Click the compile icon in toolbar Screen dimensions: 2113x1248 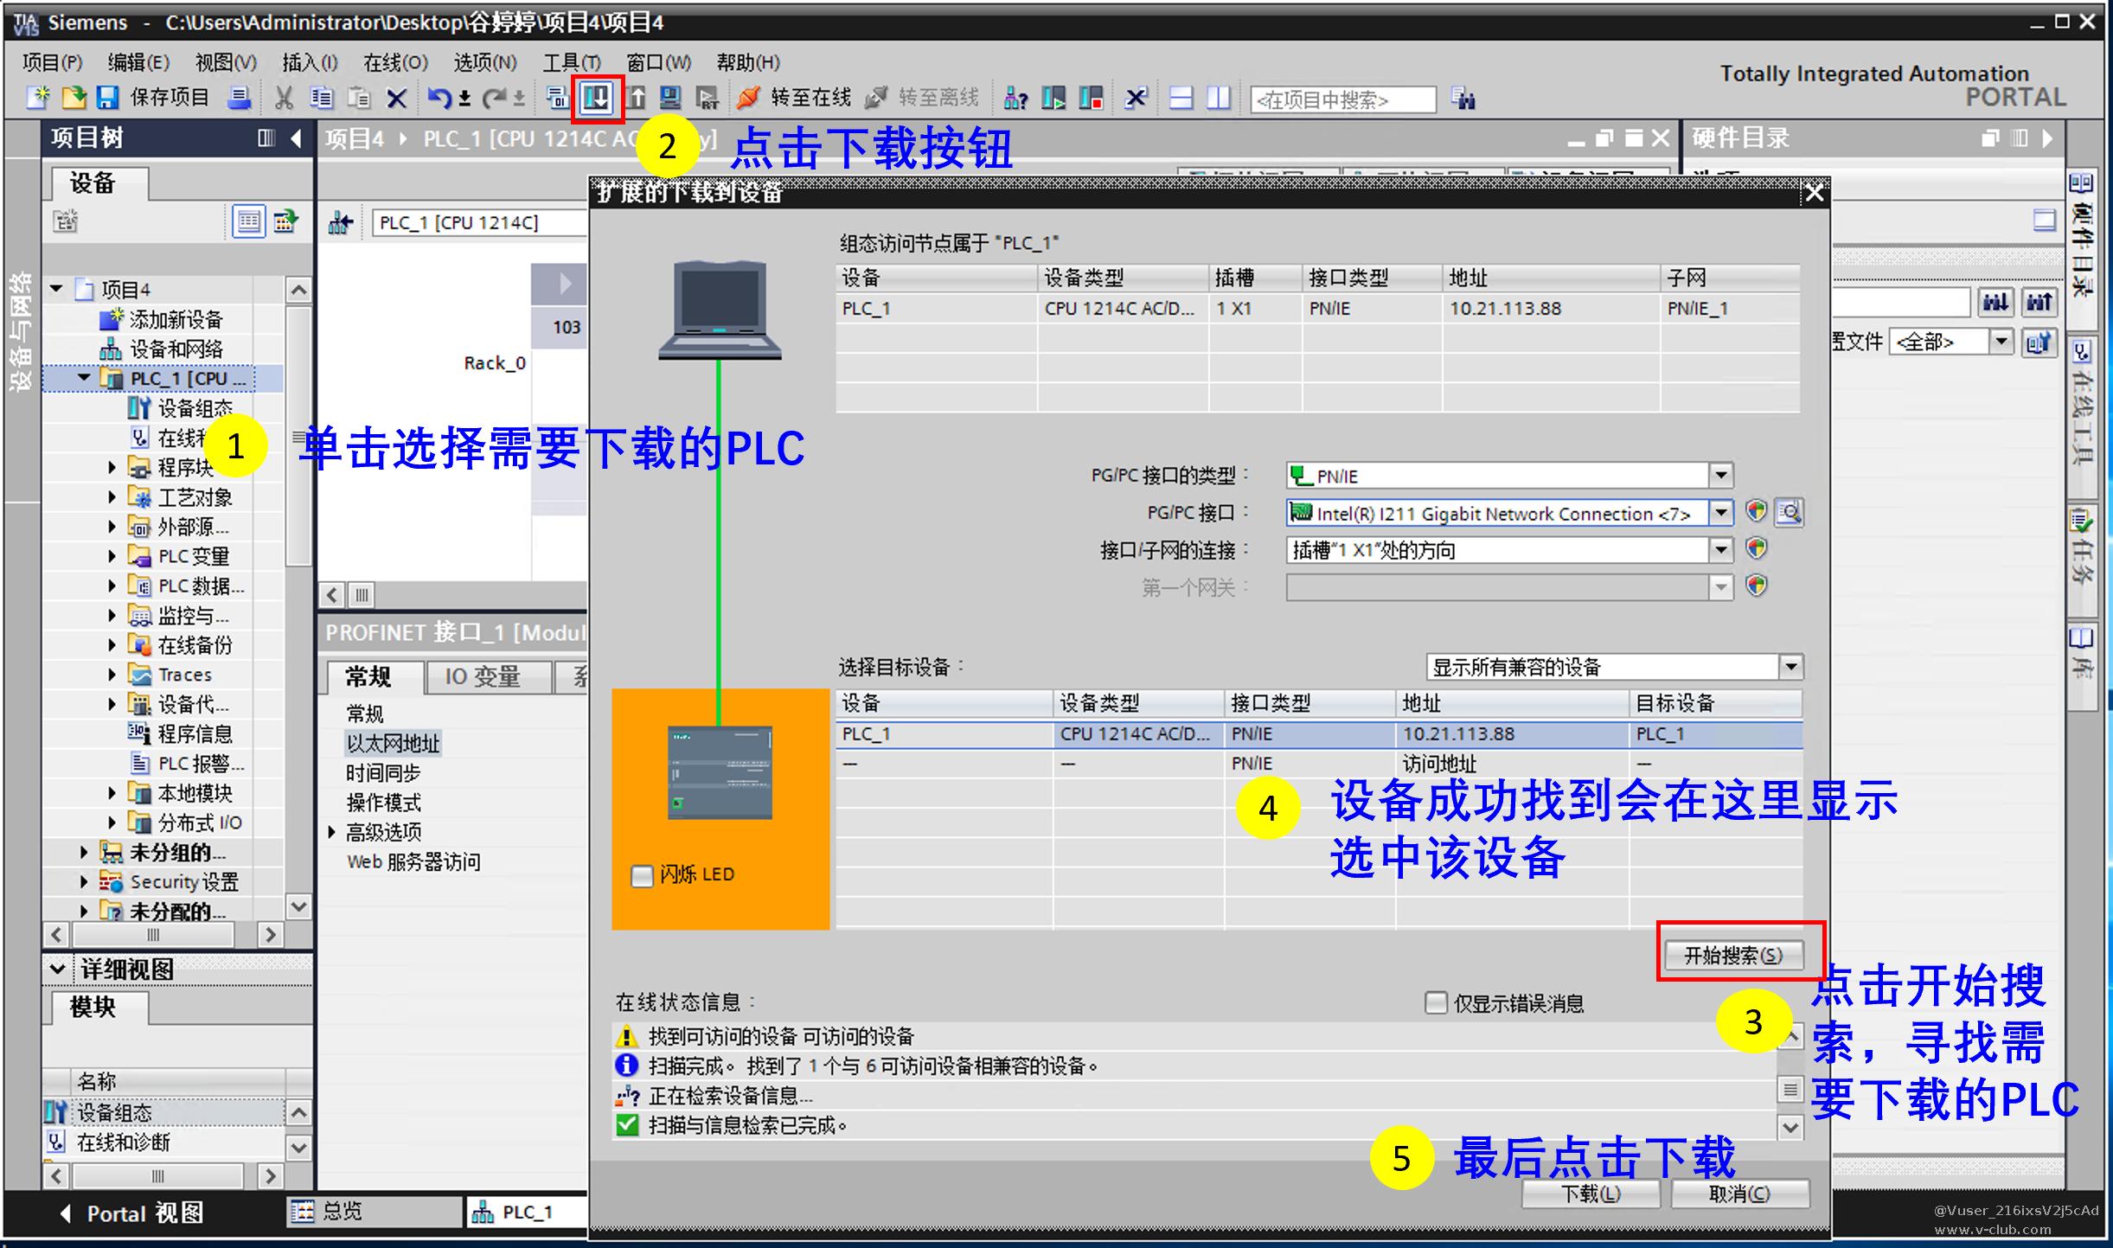[558, 98]
